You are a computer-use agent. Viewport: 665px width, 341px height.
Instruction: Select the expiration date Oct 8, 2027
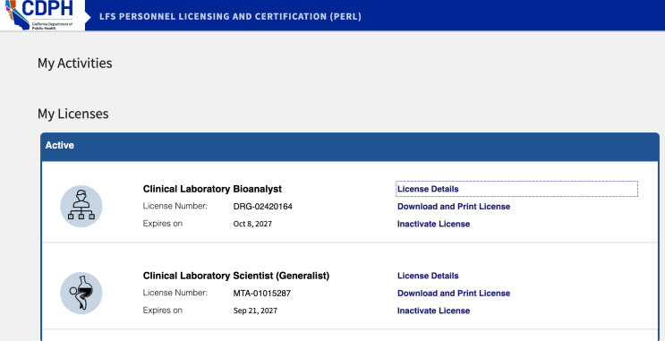point(252,224)
